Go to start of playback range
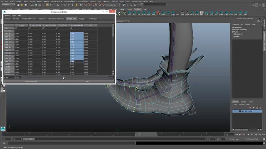 click(236, 135)
